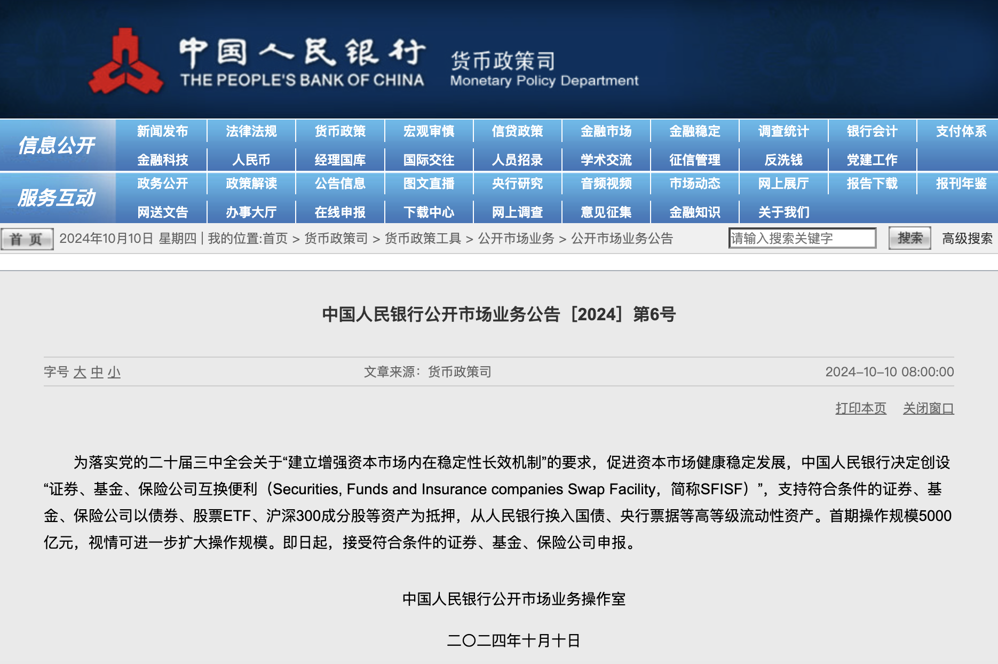The height and width of the screenshot is (664, 998).
Task: Open the 货币政策 menu item
Action: click(340, 131)
